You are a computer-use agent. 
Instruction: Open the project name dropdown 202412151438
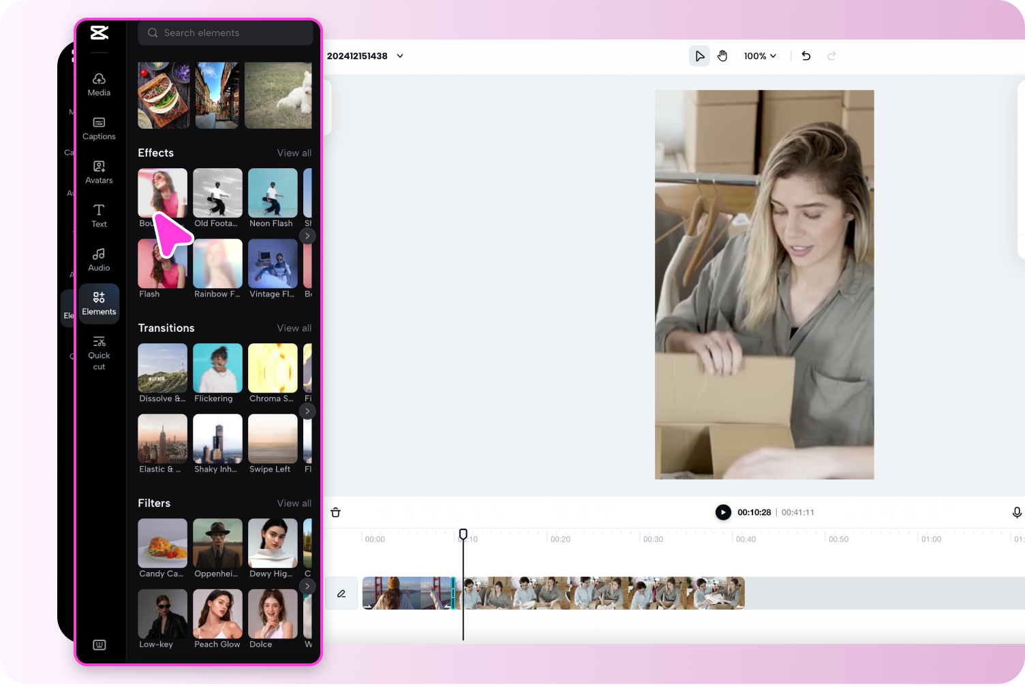pyautogui.click(x=400, y=56)
